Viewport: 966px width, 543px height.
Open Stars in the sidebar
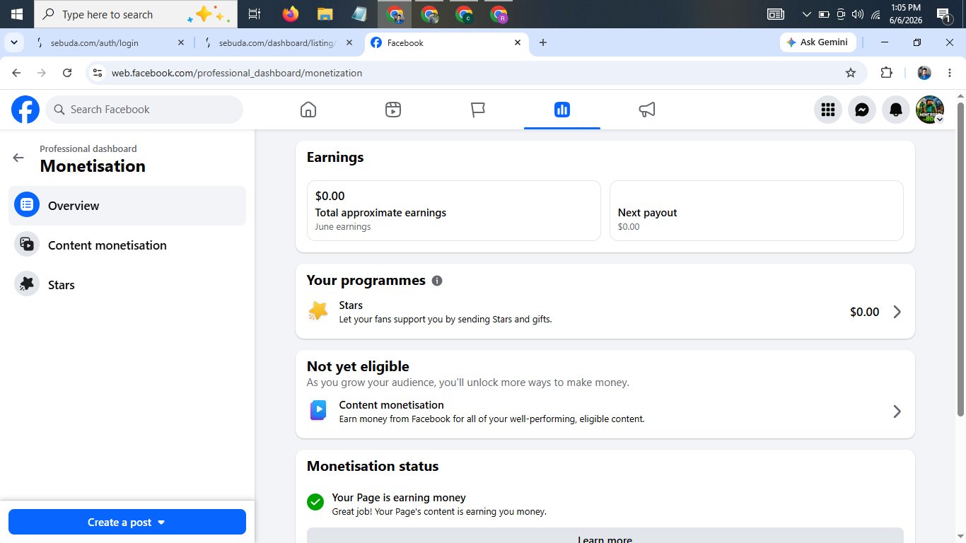127,285
